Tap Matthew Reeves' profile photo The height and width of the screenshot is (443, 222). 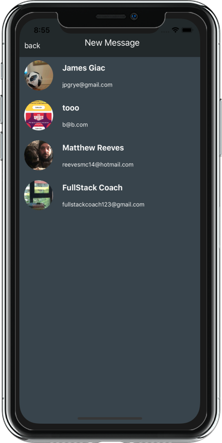point(39,155)
